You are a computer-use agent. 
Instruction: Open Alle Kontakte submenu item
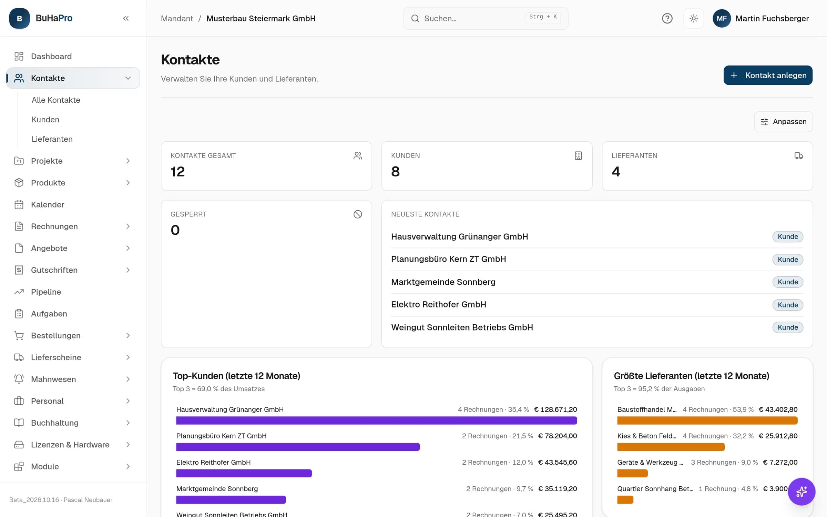(56, 100)
